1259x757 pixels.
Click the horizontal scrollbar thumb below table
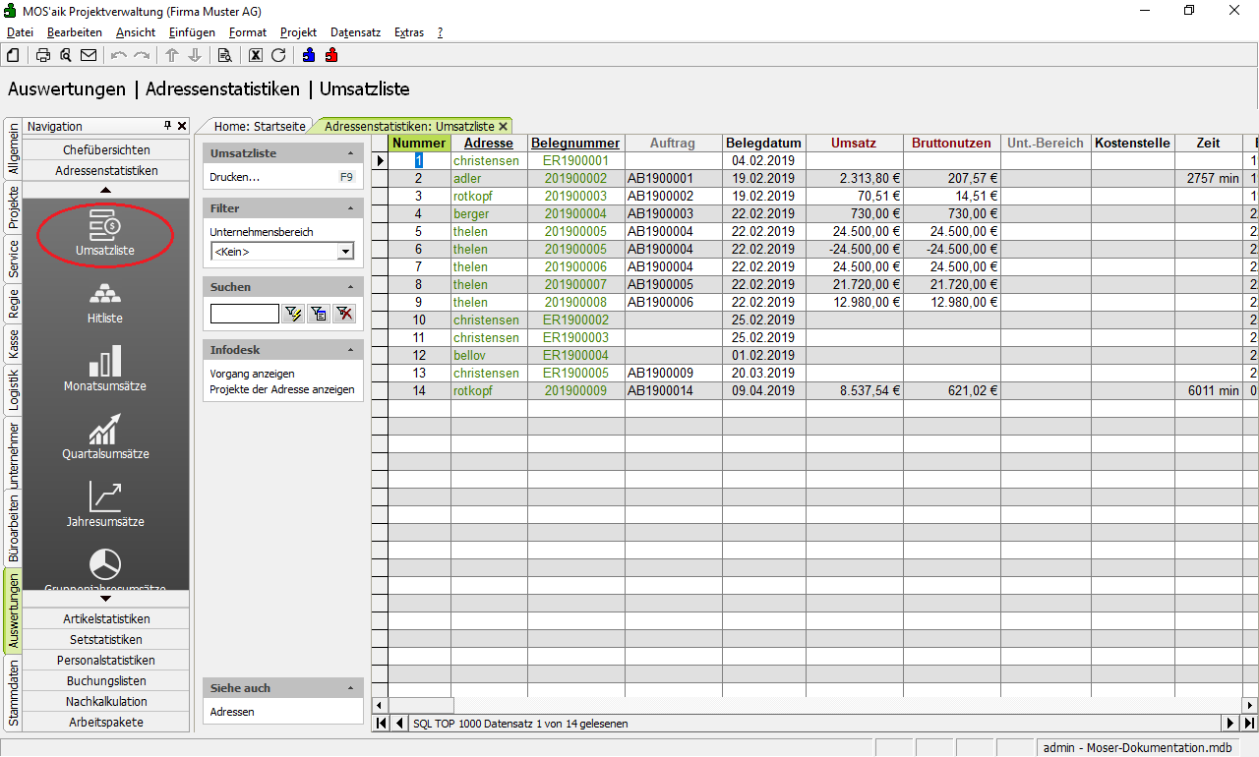[x=421, y=705]
